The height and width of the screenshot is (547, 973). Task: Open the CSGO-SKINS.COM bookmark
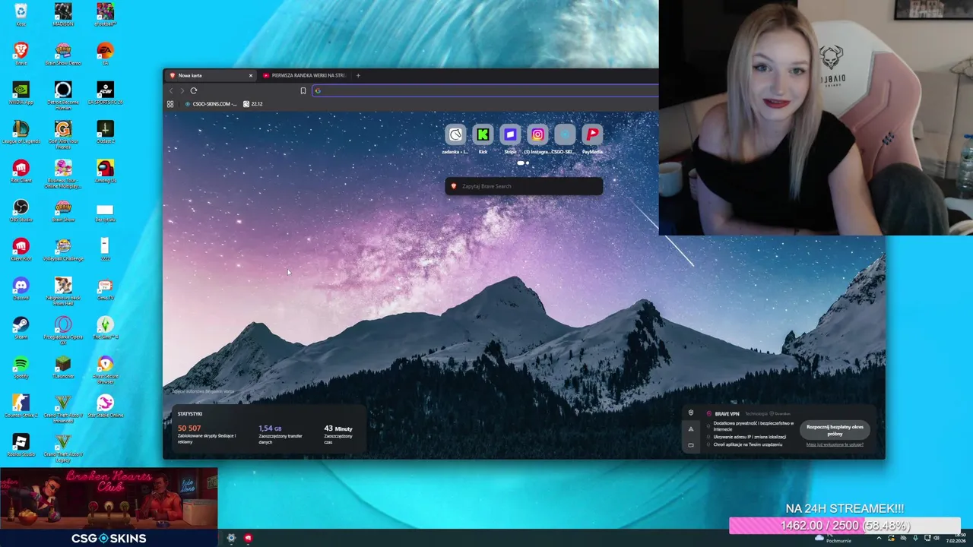211,104
